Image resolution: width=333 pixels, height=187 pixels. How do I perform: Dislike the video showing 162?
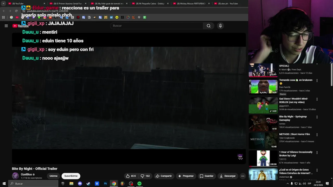pos(145,176)
